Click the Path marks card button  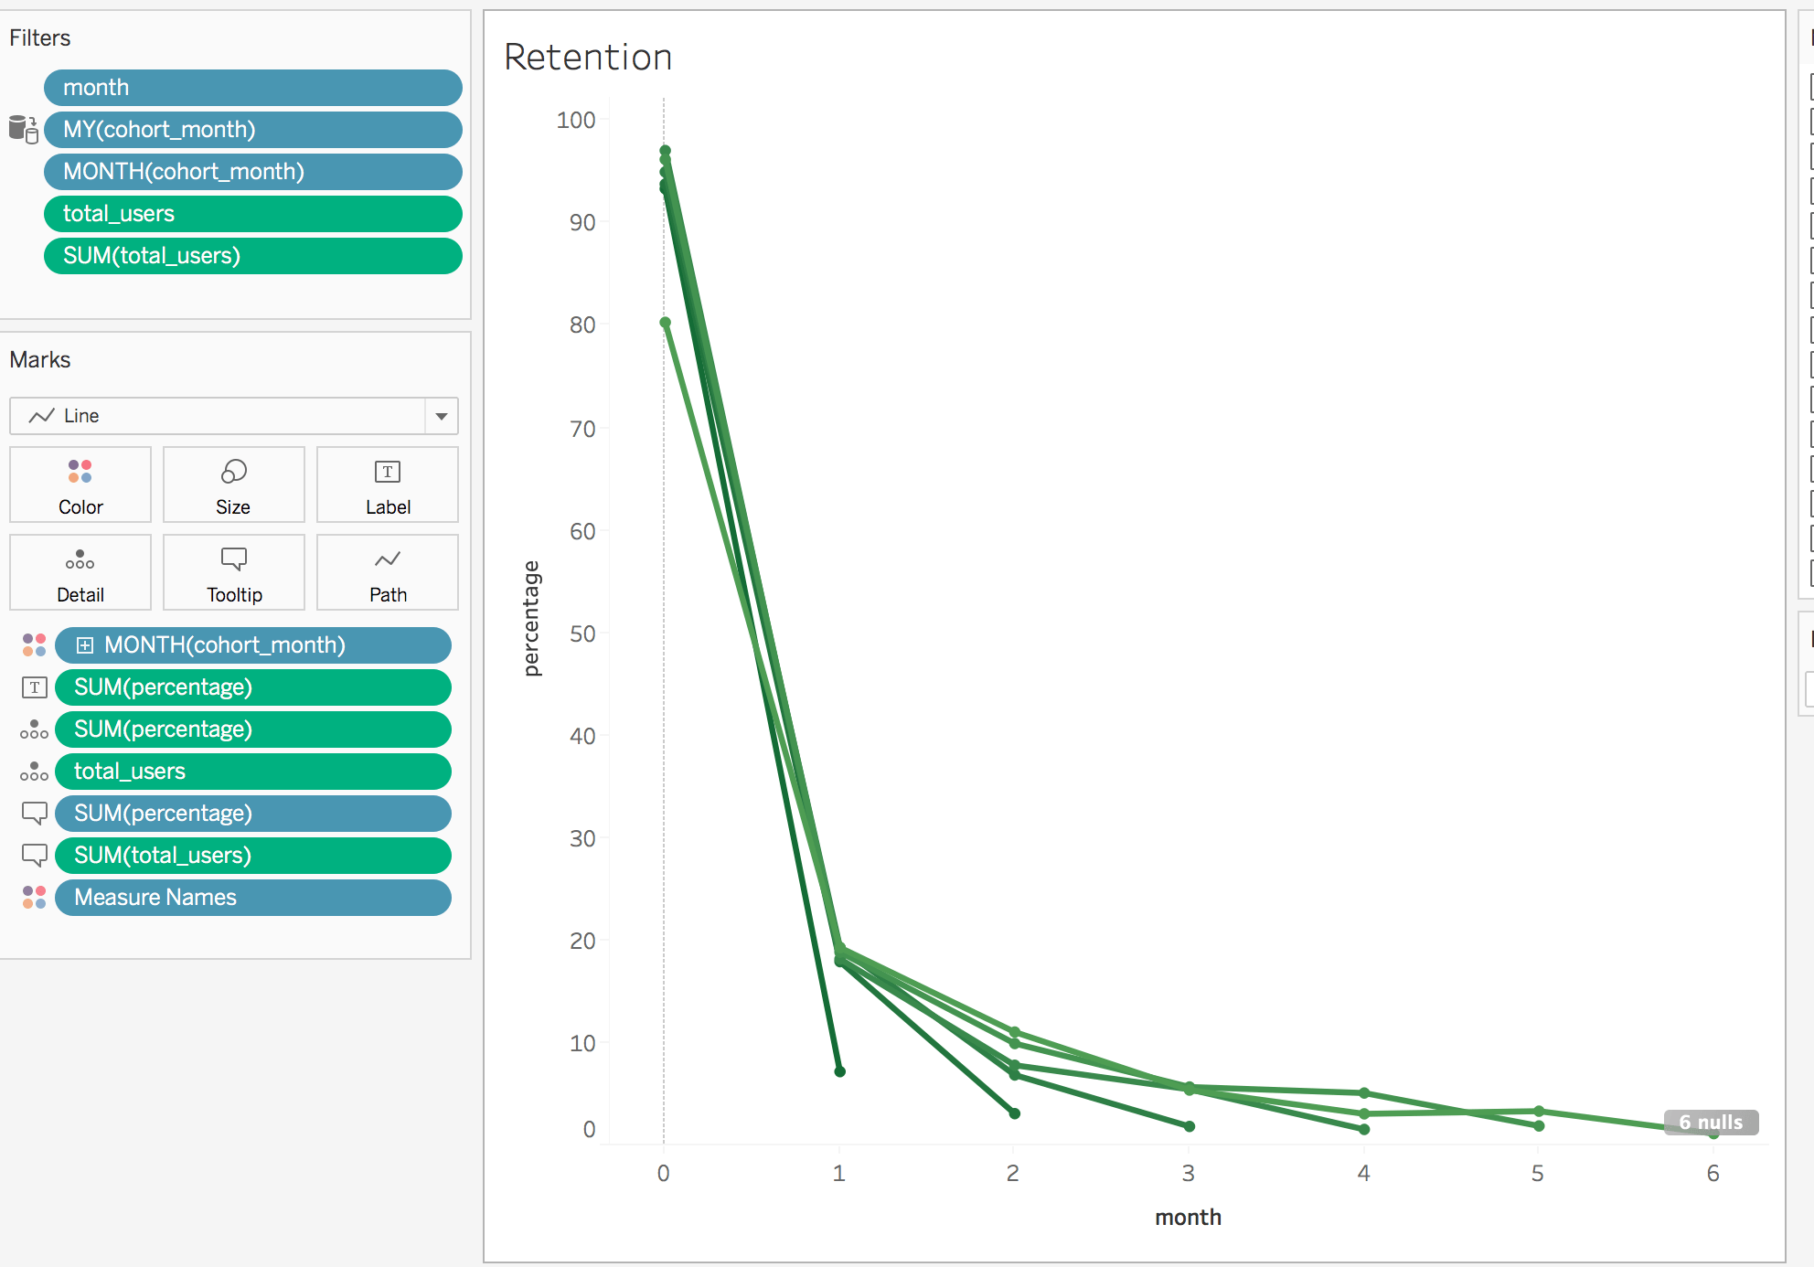point(388,572)
